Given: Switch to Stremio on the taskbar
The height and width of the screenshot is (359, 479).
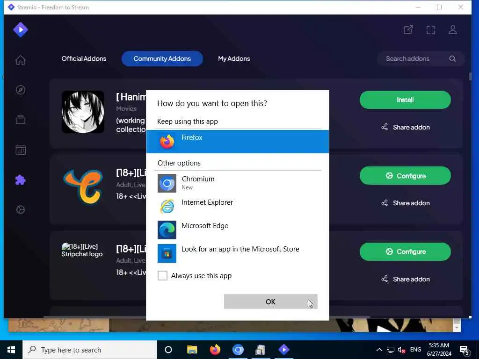Looking at the screenshot, I should tap(284, 350).
